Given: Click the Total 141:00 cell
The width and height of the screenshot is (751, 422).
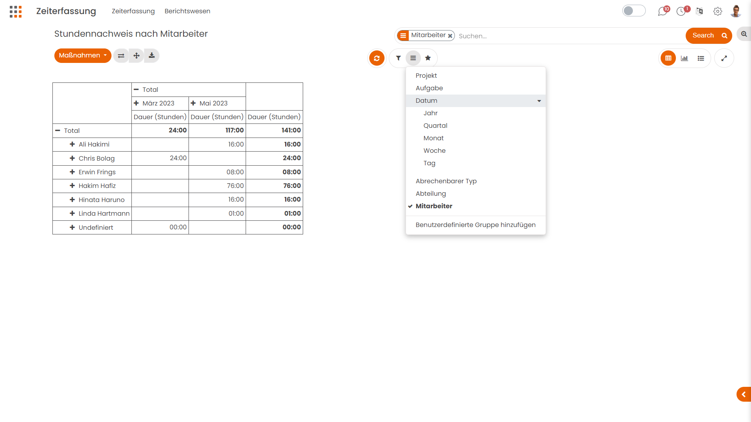Looking at the screenshot, I should pos(274,131).
